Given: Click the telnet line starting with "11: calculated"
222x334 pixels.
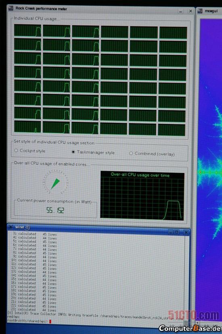Looking at the screenshot, I should (34, 264).
